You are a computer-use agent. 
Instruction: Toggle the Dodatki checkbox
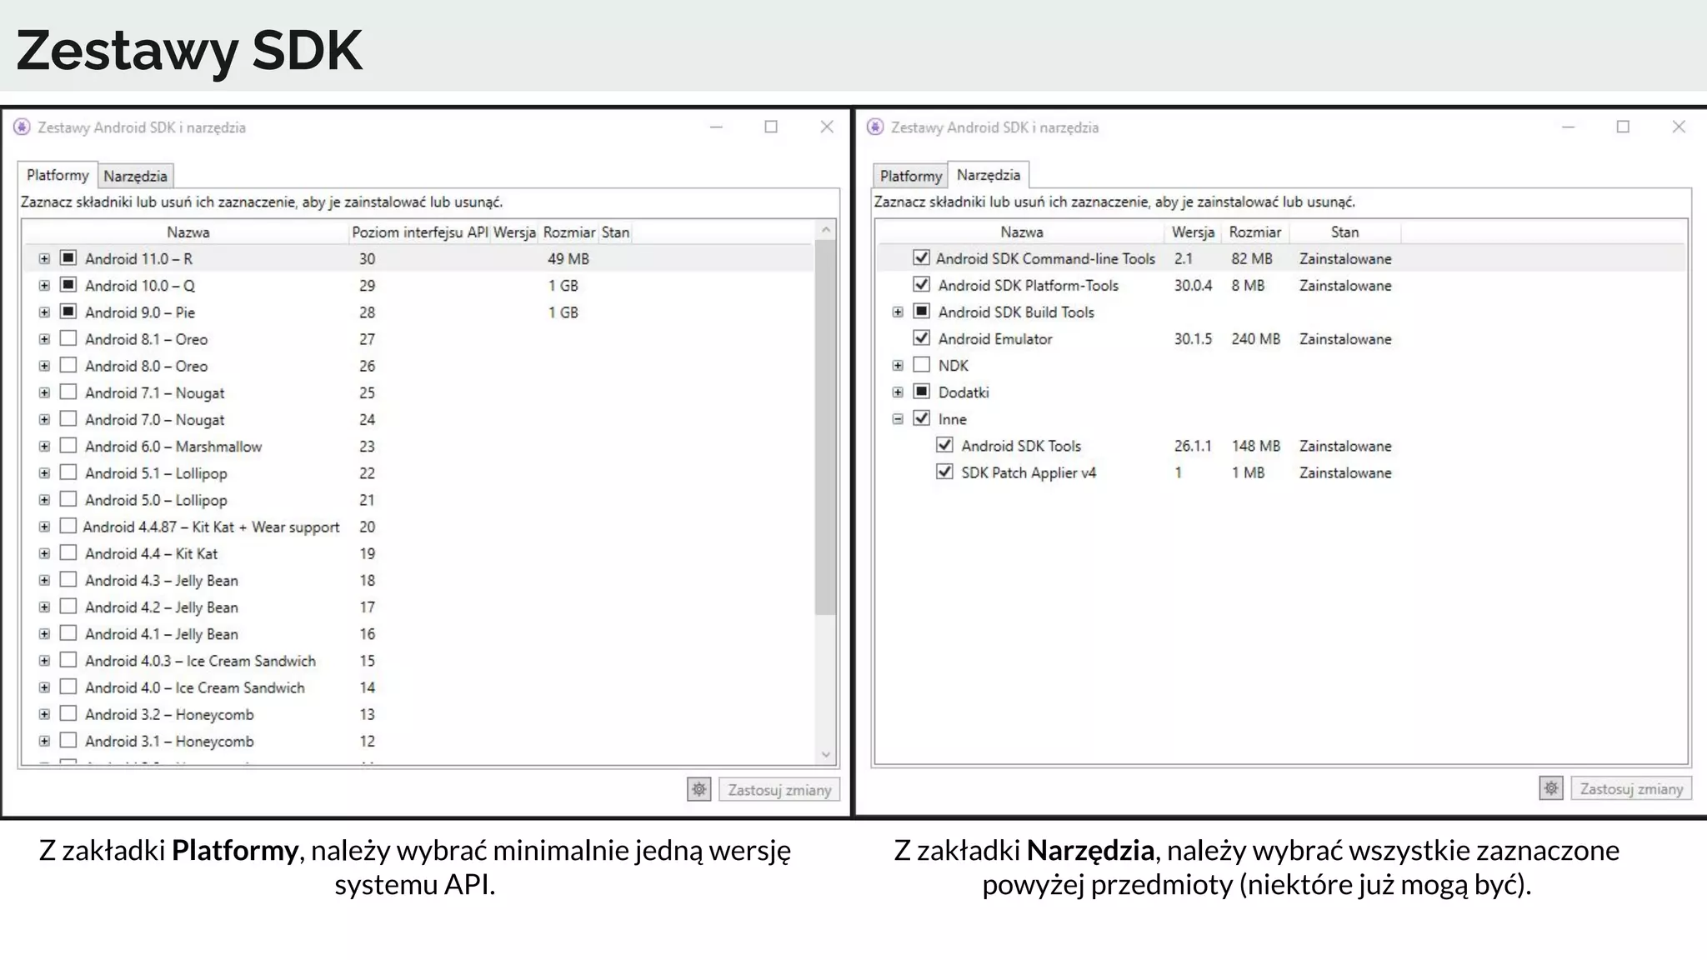tap(921, 391)
